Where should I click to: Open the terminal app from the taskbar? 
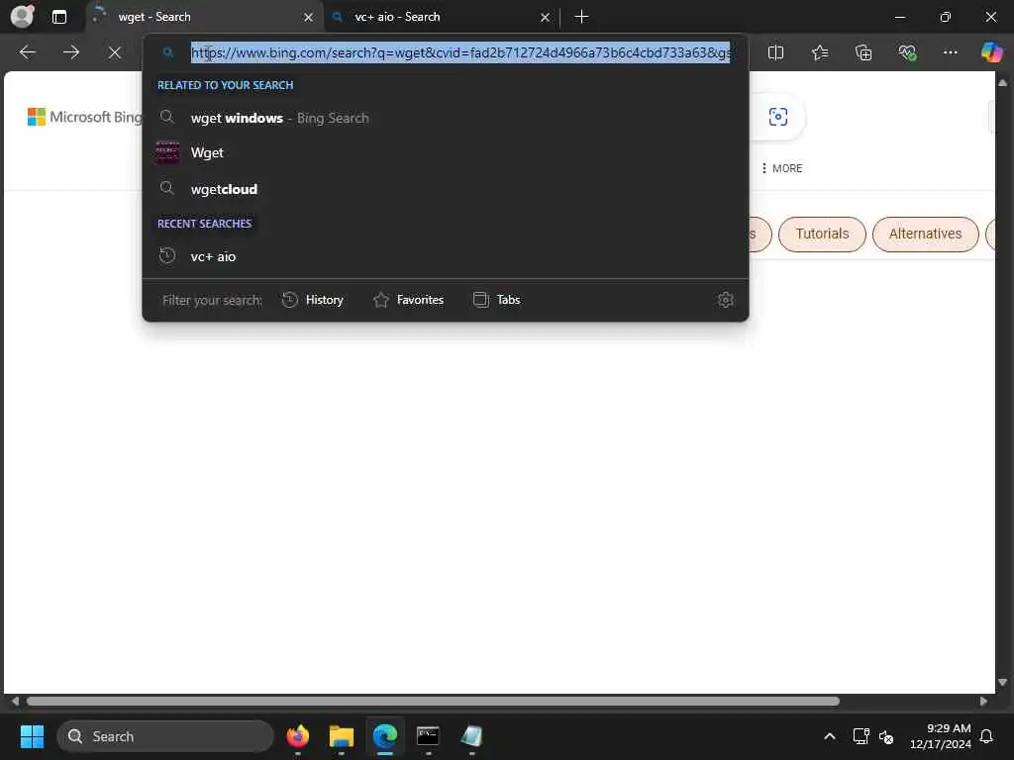pos(428,736)
